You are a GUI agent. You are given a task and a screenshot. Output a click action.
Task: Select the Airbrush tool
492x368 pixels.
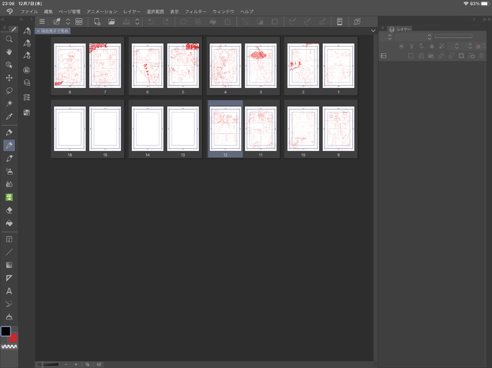(9, 171)
